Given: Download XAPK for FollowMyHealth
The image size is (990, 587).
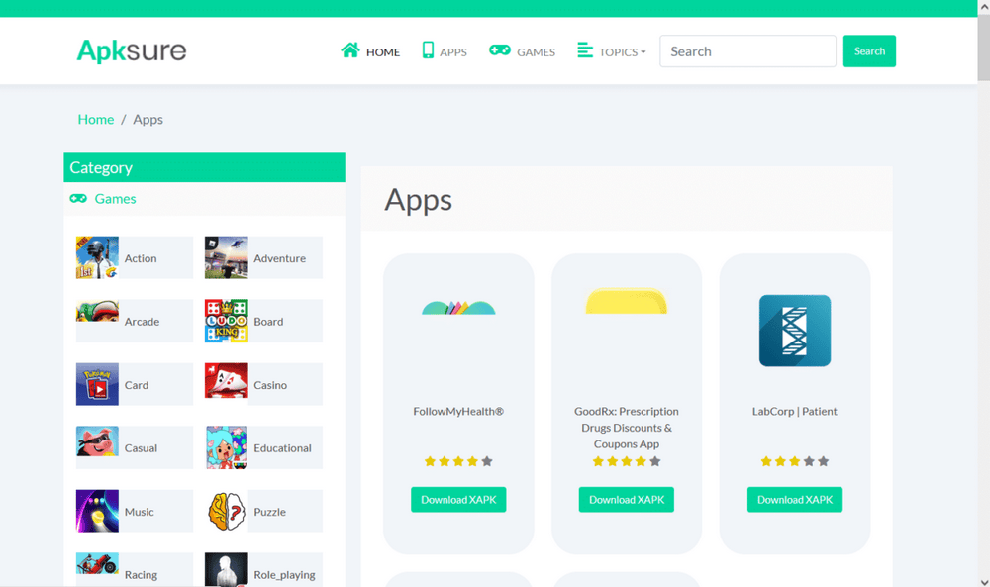Looking at the screenshot, I should click(x=458, y=499).
